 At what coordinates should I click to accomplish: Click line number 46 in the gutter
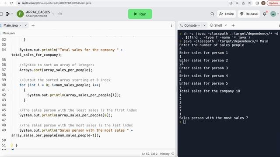click(x=4, y=115)
